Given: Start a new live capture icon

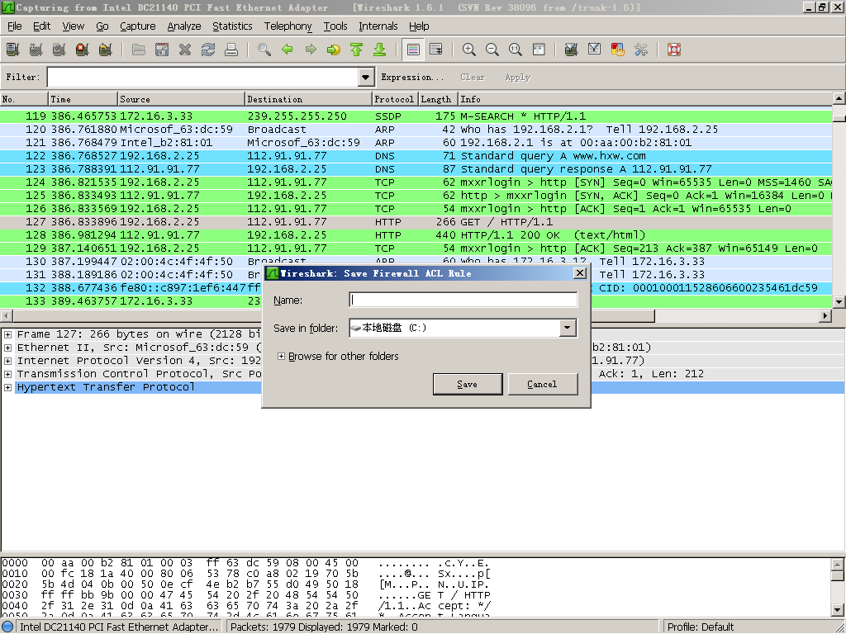Looking at the screenshot, I should coord(59,50).
